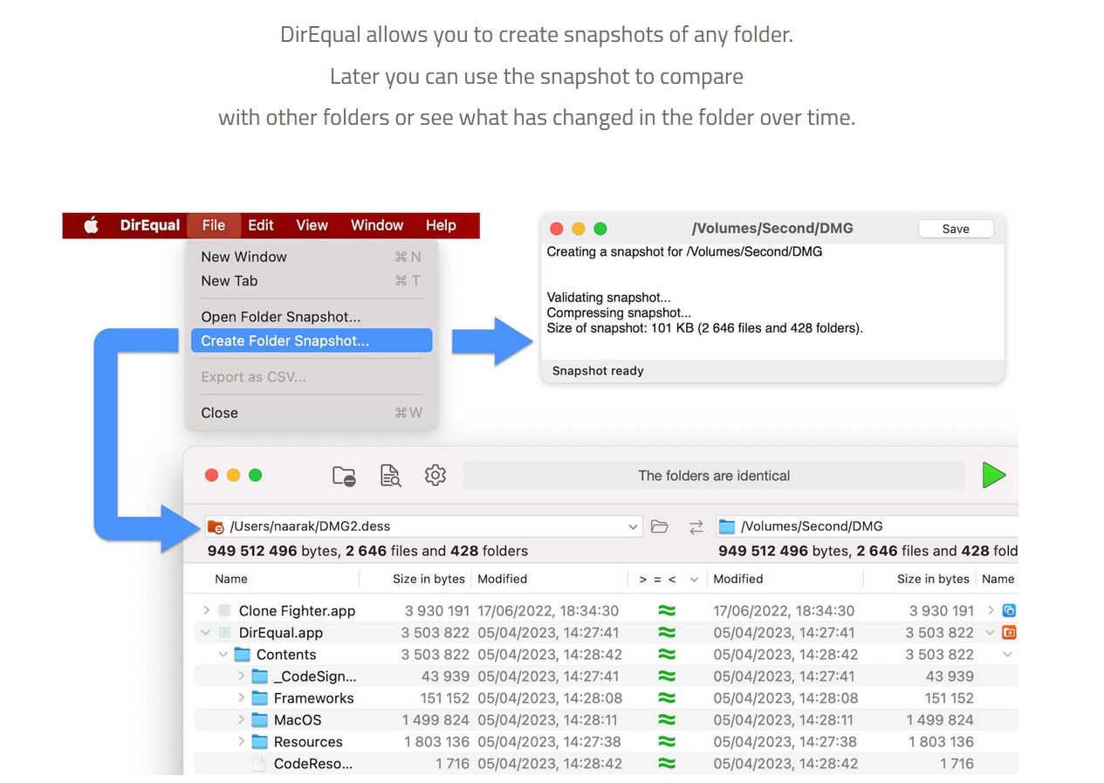Sort by left Size in bytes column
This screenshot has width=1104, height=783.
429,579
